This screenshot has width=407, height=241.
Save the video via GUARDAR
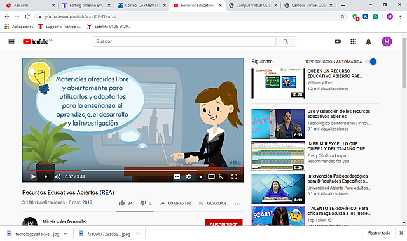(212, 203)
